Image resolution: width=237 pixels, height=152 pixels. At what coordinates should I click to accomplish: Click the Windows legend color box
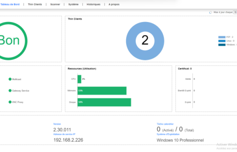coord(222,45)
